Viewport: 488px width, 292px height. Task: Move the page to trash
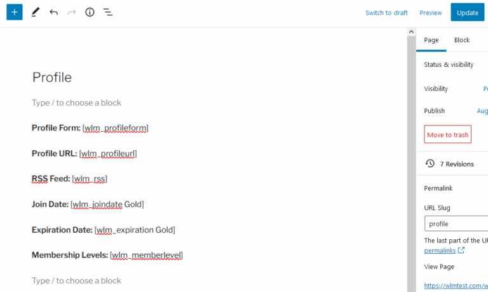[447, 134]
